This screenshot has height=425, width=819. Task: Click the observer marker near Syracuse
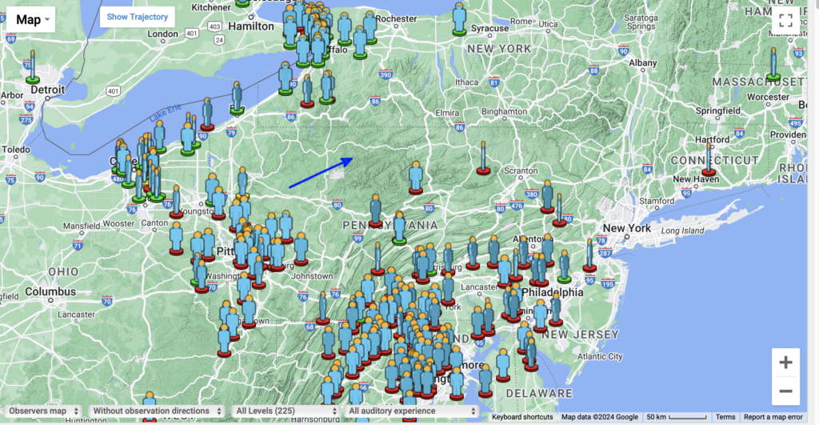point(458,19)
